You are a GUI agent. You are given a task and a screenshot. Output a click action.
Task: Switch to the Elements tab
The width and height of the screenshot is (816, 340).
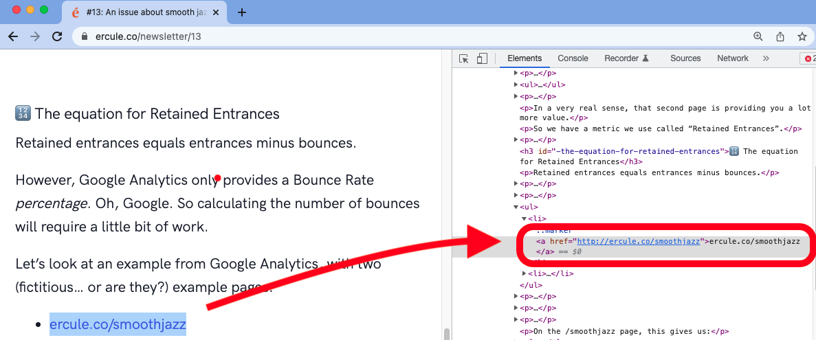(x=525, y=58)
